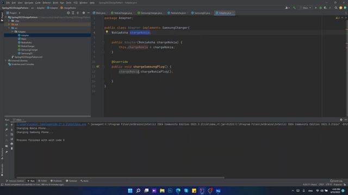348x195 pixels.
Task: Open the Event Log button
Action: [337, 181]
